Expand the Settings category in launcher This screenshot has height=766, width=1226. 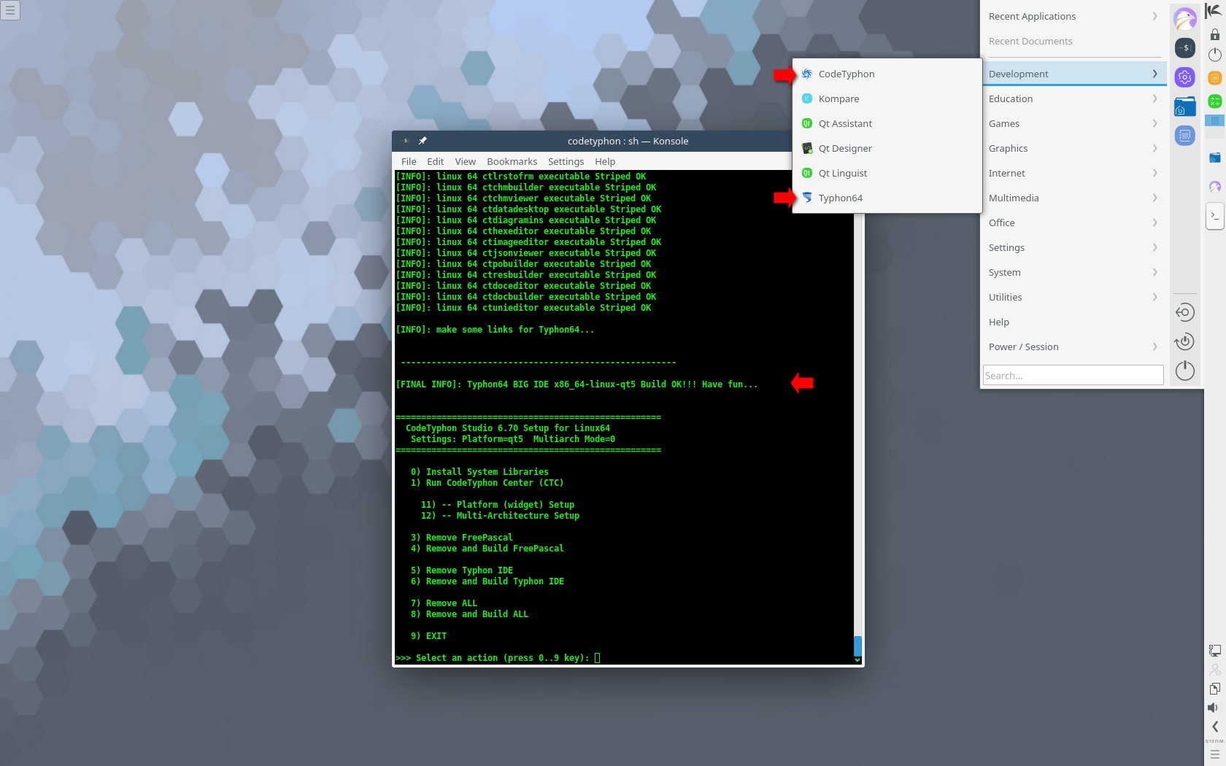(x=1073, y=247)
